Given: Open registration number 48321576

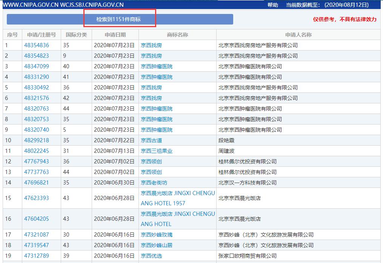Looking at the screenshot, I should (x=36, y=98).
